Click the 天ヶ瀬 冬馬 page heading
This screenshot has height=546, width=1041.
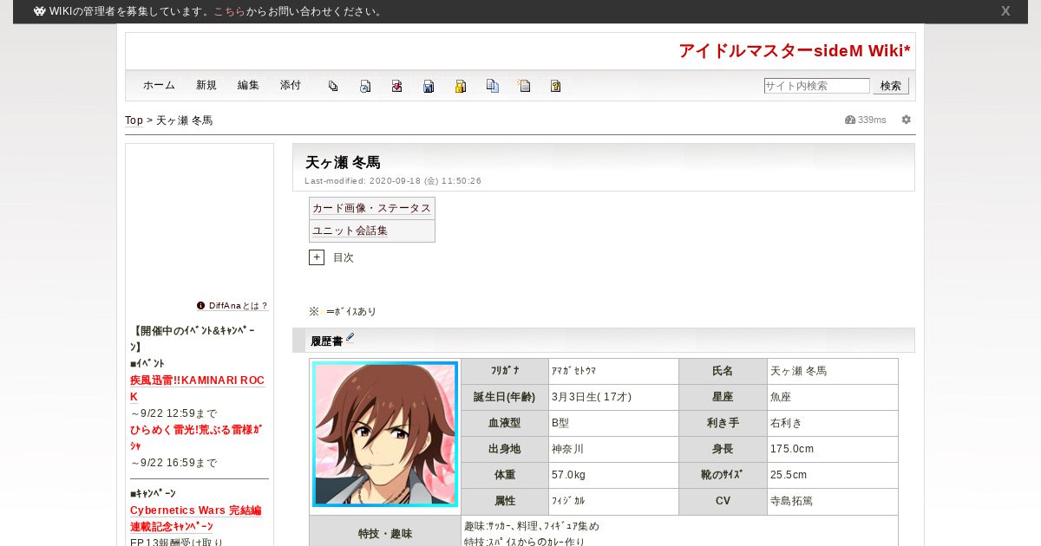(343, 162)
